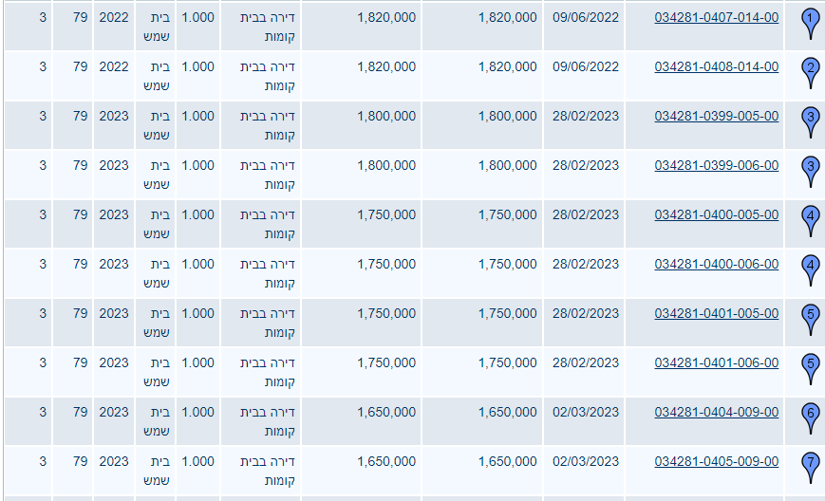Click map pin number 7
This screenshot has height=501, width=825.
810,465
